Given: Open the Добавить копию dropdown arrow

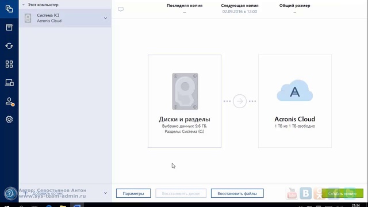Looking at the screenshot, I should [105, 193].
